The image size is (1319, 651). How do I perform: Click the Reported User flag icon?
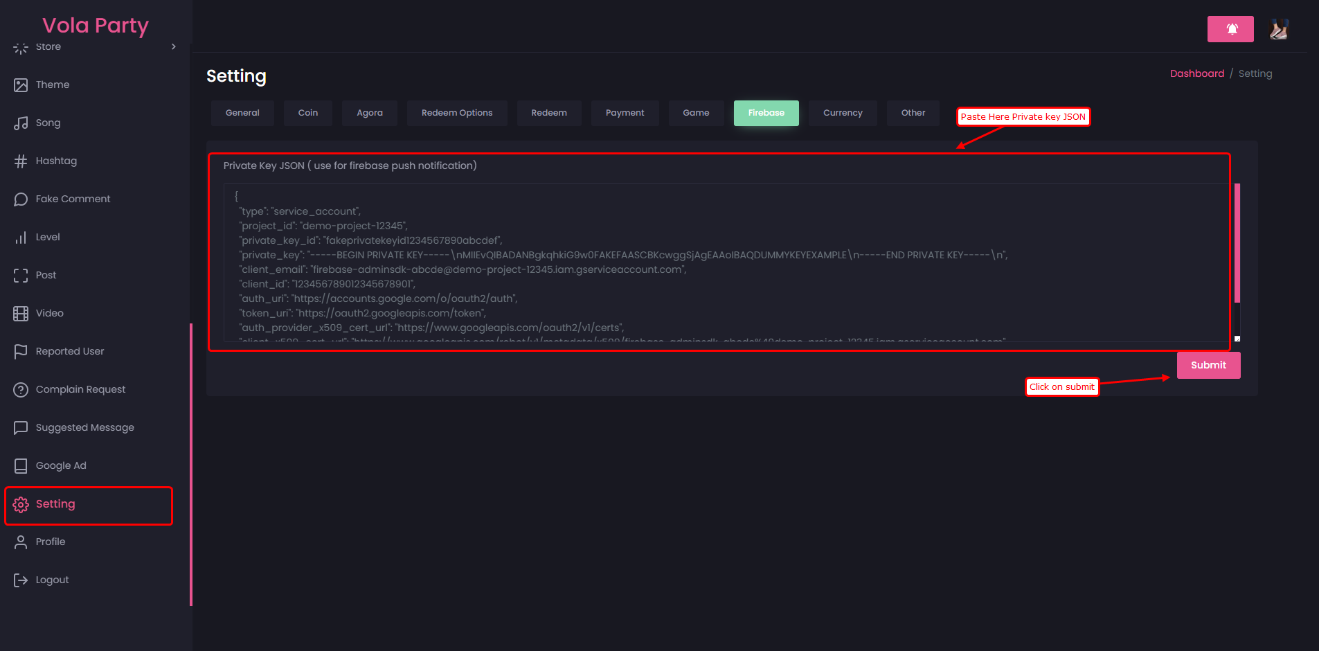[x=21, y=352]
